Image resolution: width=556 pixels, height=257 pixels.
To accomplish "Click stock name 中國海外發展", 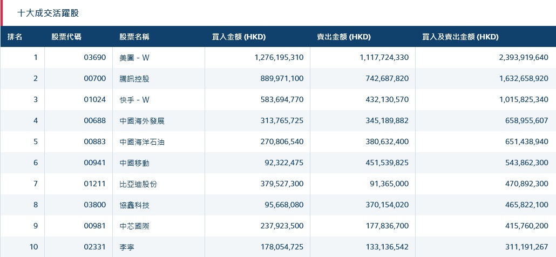I will click(x=142, y=121).
